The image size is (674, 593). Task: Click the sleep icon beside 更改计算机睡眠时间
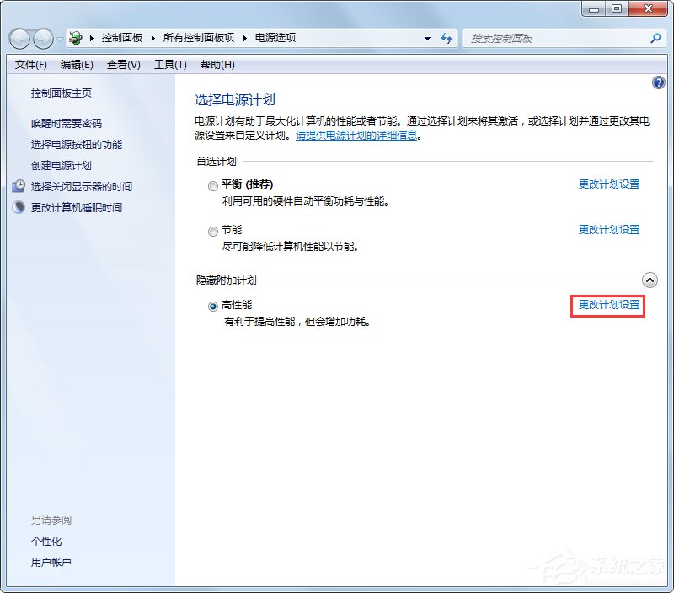[19, 207]
